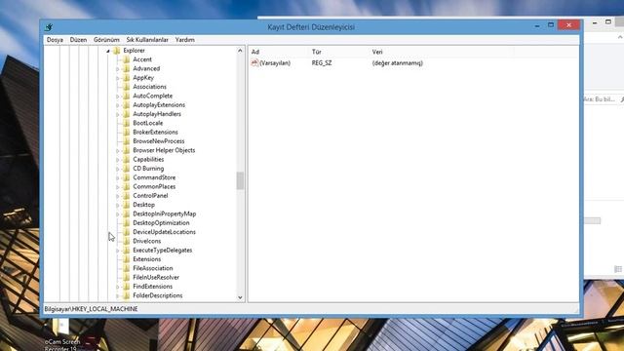Click the DriveIcons folder icon

point(126,241)
